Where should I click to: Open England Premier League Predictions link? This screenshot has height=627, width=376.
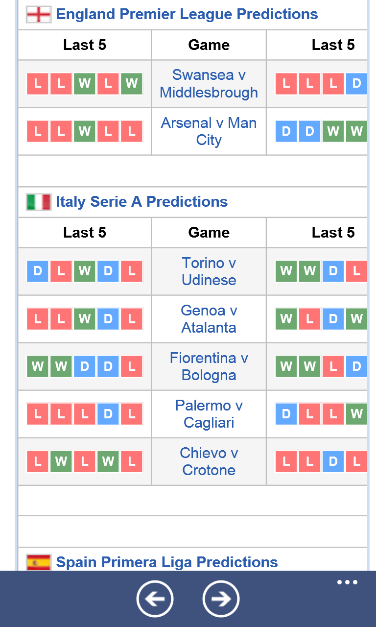click(x=187, y=14)
